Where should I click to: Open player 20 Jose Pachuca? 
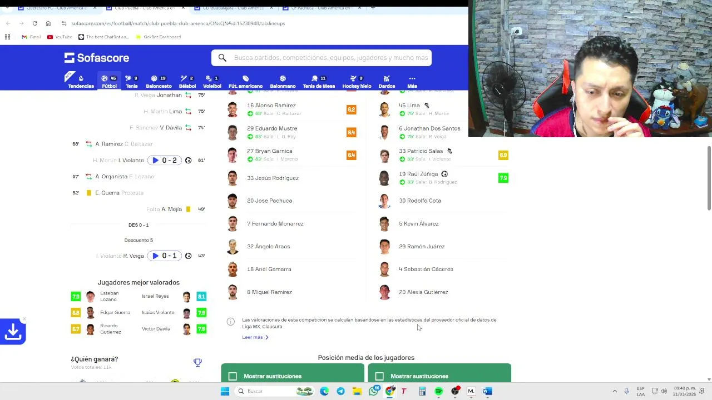click(269, 201)
